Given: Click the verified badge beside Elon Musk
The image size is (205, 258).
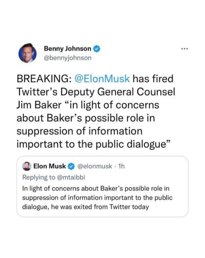Looking at the screenshot, I should (x=71, y=166).
